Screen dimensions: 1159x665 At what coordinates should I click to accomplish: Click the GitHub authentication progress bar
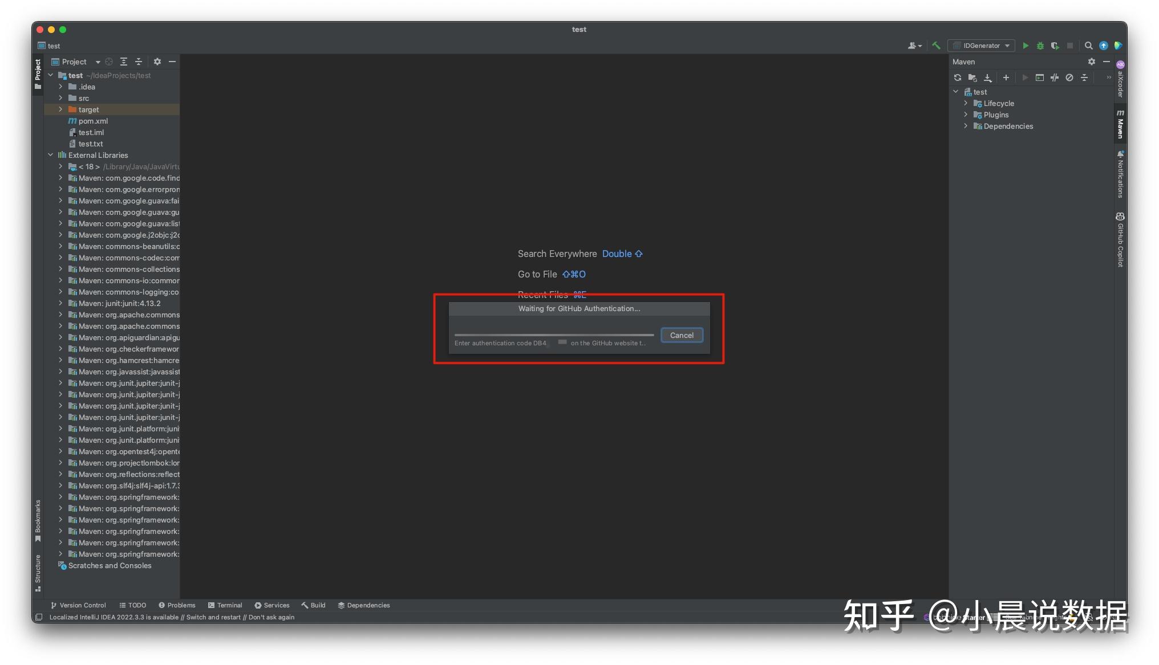point(554,335)
